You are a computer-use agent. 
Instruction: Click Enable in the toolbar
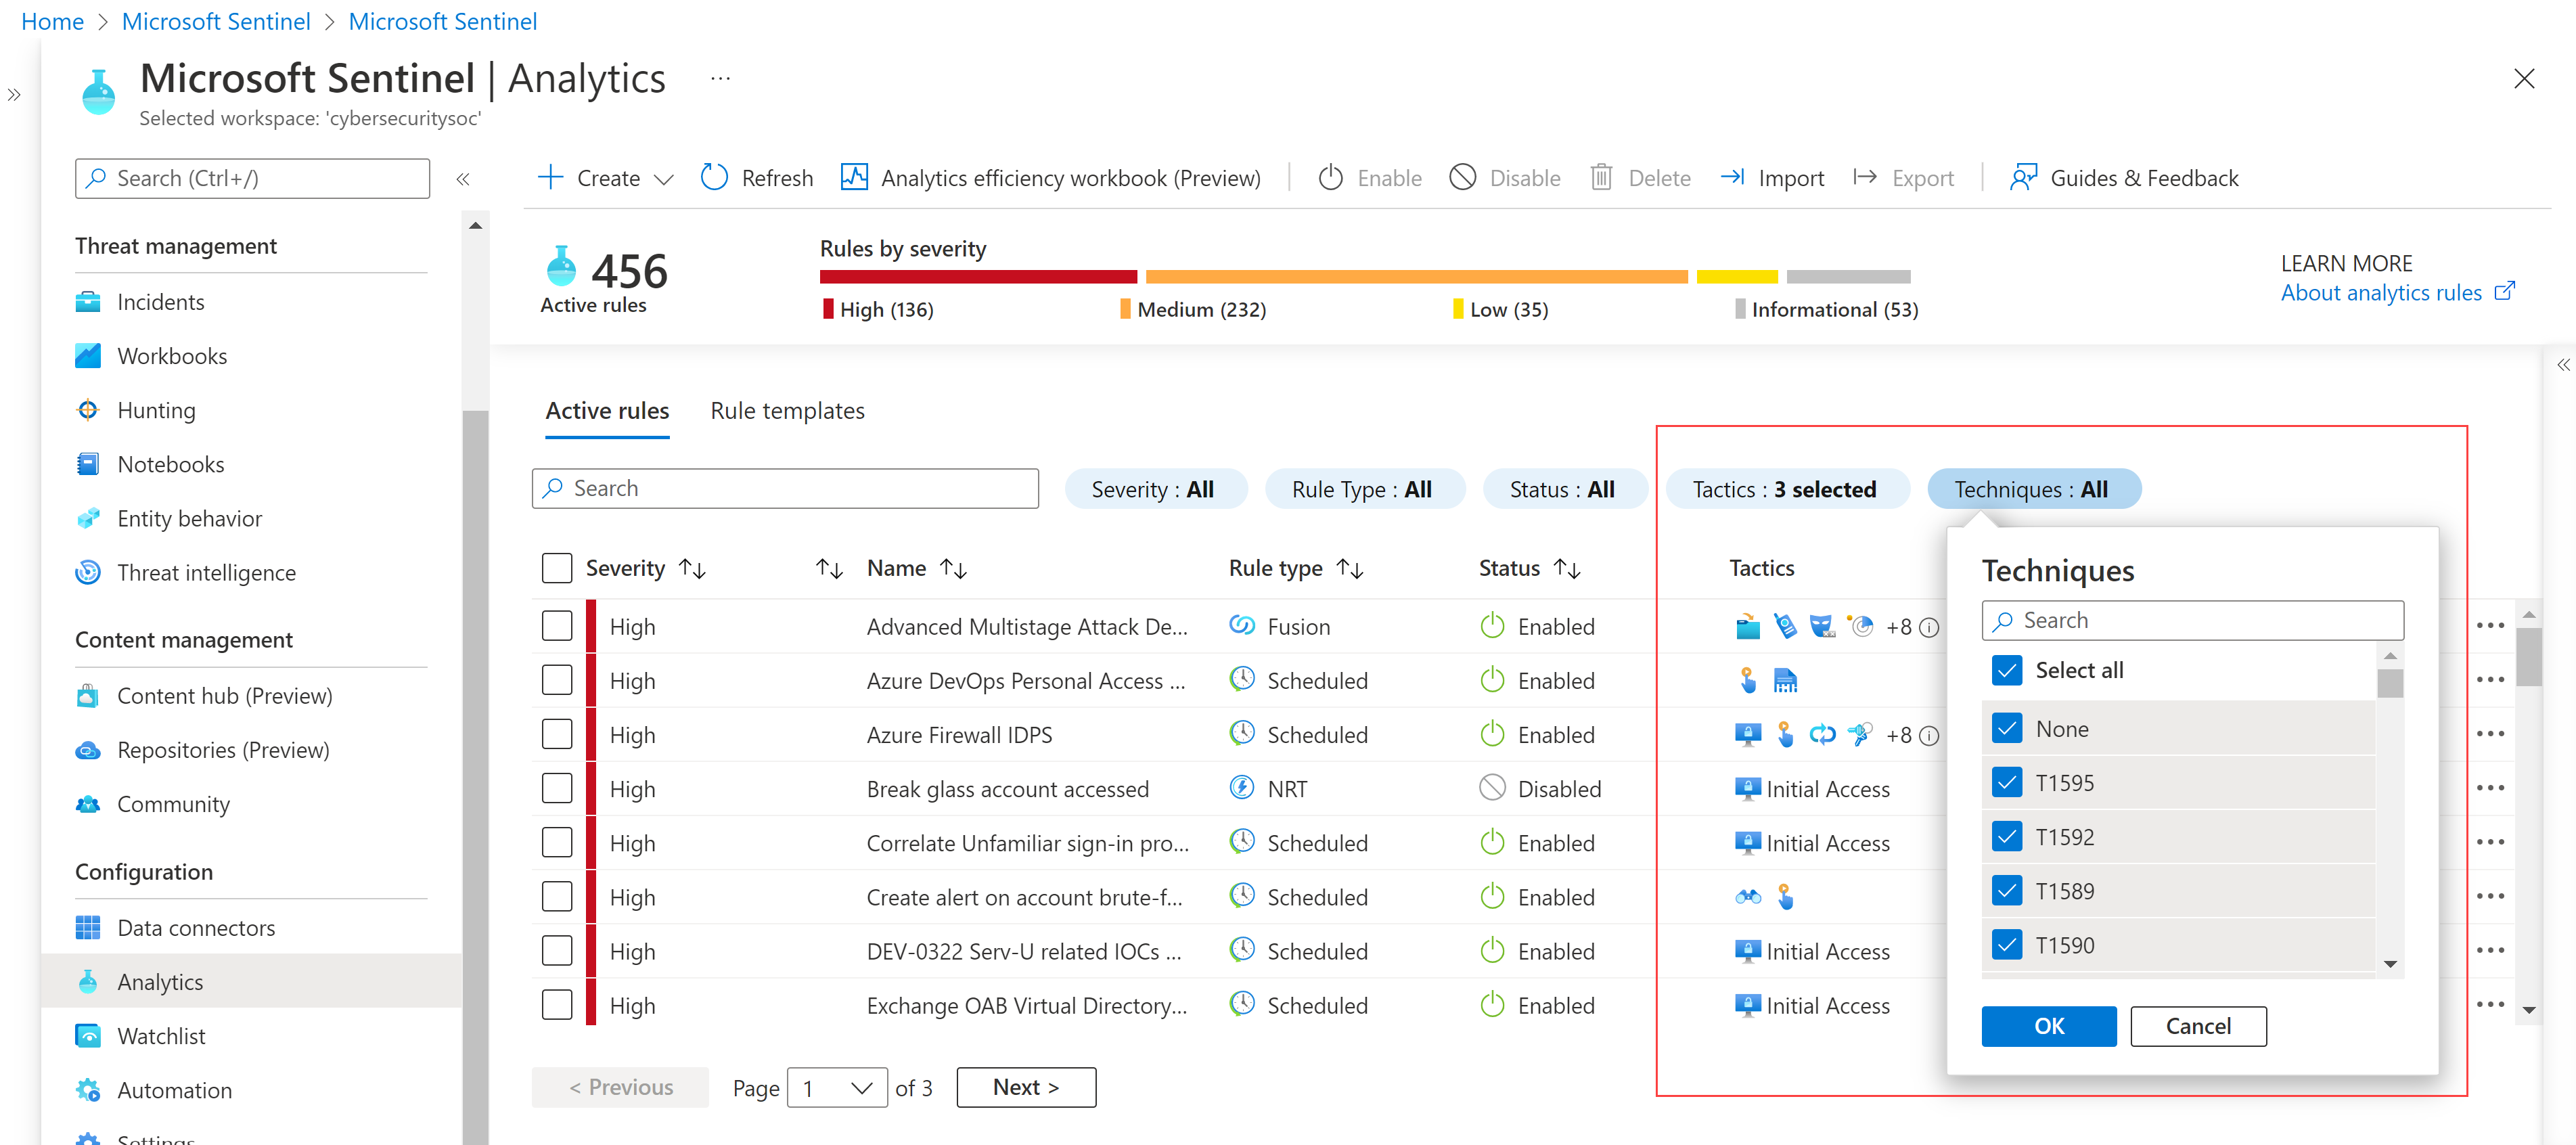[x=1369, y=178]
